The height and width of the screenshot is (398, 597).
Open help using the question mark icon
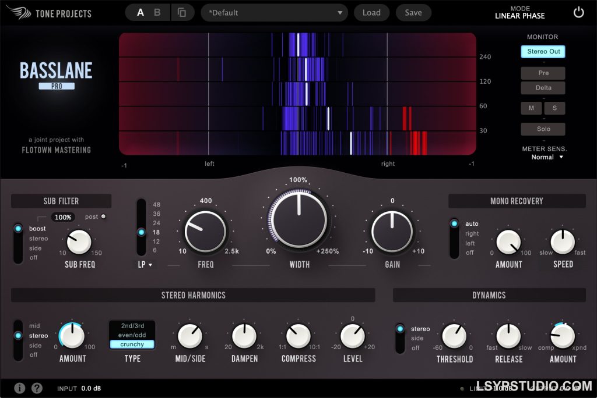[x=36, y=388]
